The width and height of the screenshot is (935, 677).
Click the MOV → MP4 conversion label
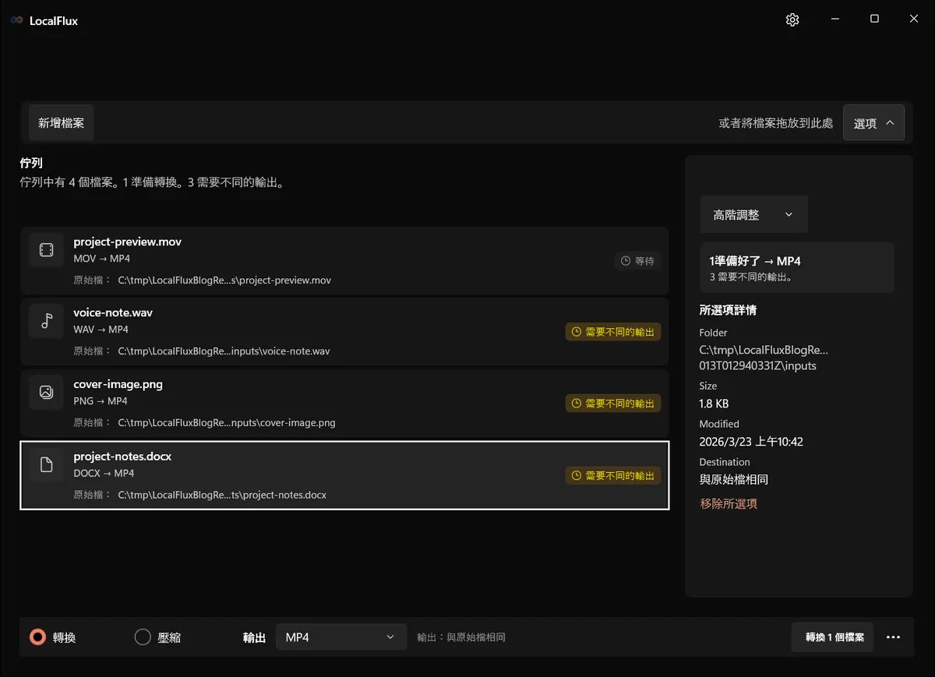point(101,259)
